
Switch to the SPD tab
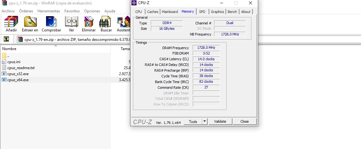coord(202,12)
